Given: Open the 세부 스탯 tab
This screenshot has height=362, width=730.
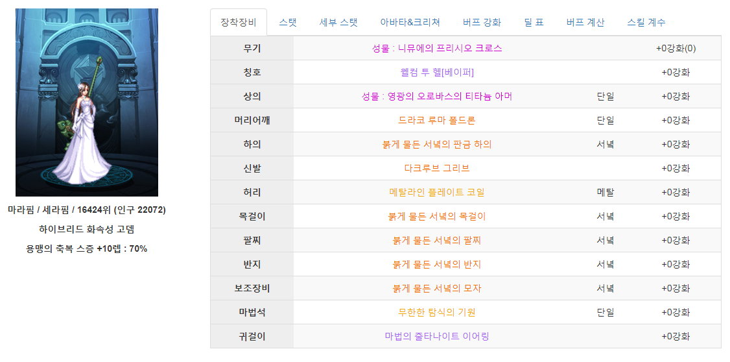Looking at the screenshot, I should [x=338, y=22].
